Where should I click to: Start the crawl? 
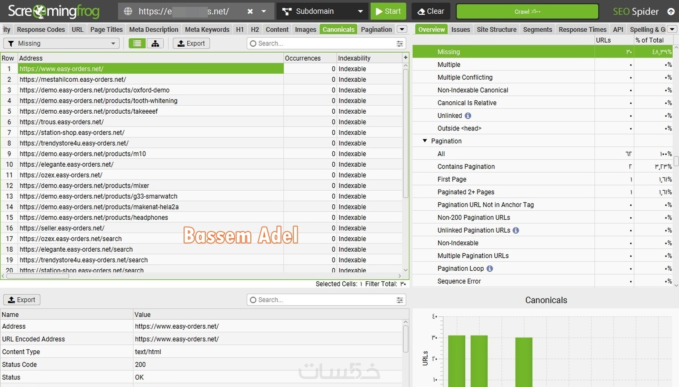click(388, 11)
